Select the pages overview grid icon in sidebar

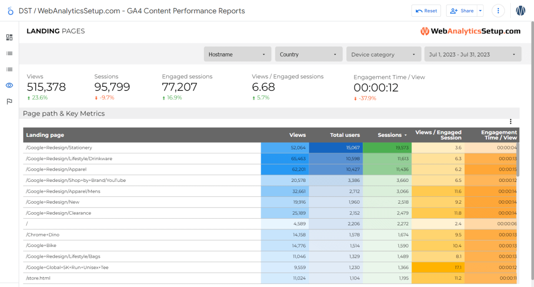(9, 37)
